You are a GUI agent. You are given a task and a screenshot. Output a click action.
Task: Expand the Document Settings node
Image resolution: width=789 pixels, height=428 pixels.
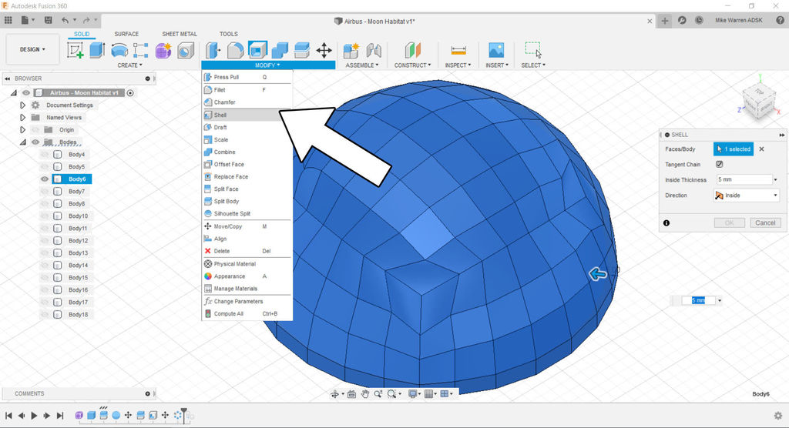tap(22, 105)
